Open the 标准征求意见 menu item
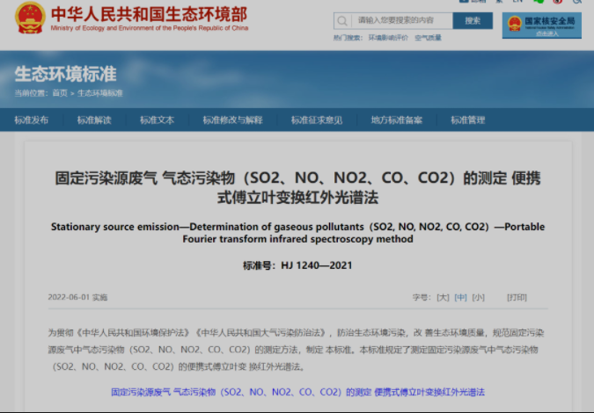The width and height of the screenshot is (594, 413). 317,120
